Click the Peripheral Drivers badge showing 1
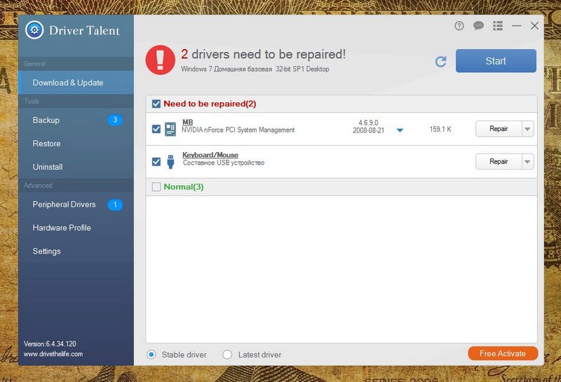561x382 pixels. click(x=115, y=205)
